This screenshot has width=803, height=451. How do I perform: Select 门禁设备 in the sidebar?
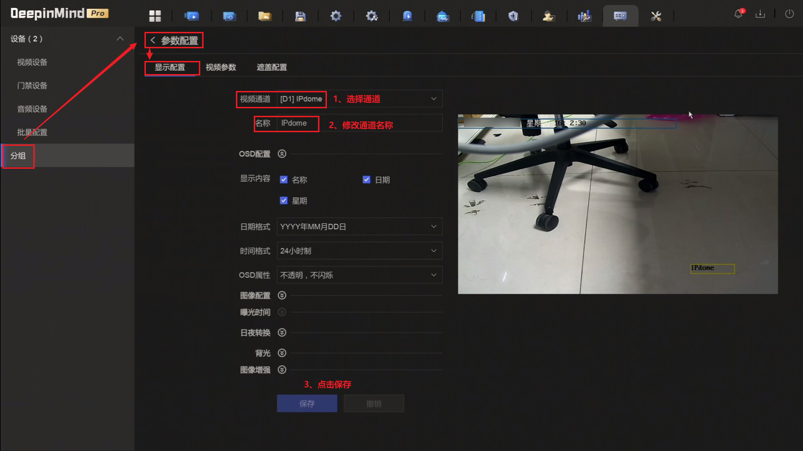coord(32,86)
